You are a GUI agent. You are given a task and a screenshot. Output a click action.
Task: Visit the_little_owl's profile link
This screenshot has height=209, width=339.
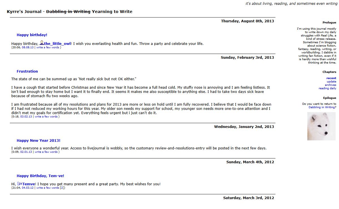coord(57,44)
